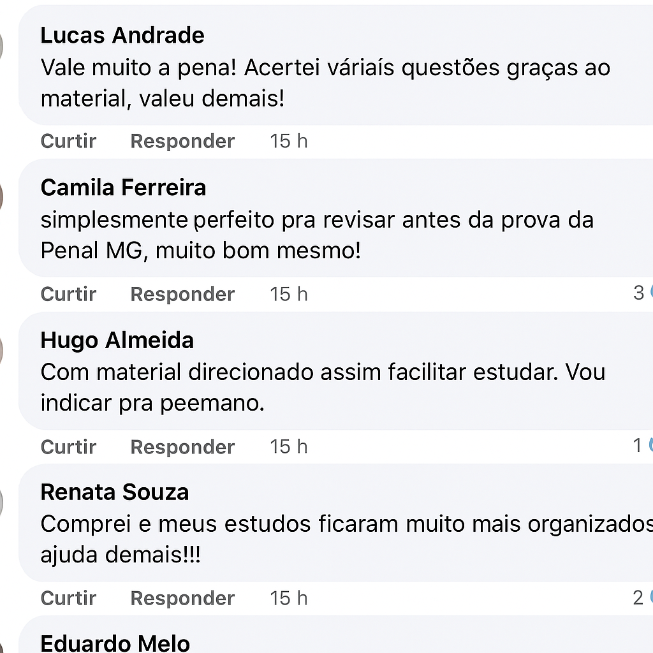The image size is (653, 653).
Task: Open the 15 h timestamp under Lucas's comment
Action: [288, 141]
